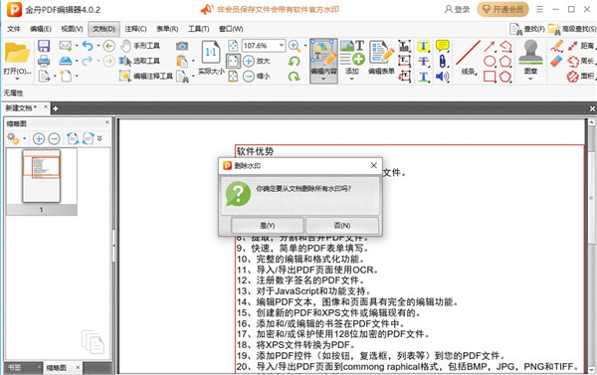597x375 pixels.
Task: Zoom in with the 放大 button
Action: pos(257,61)
